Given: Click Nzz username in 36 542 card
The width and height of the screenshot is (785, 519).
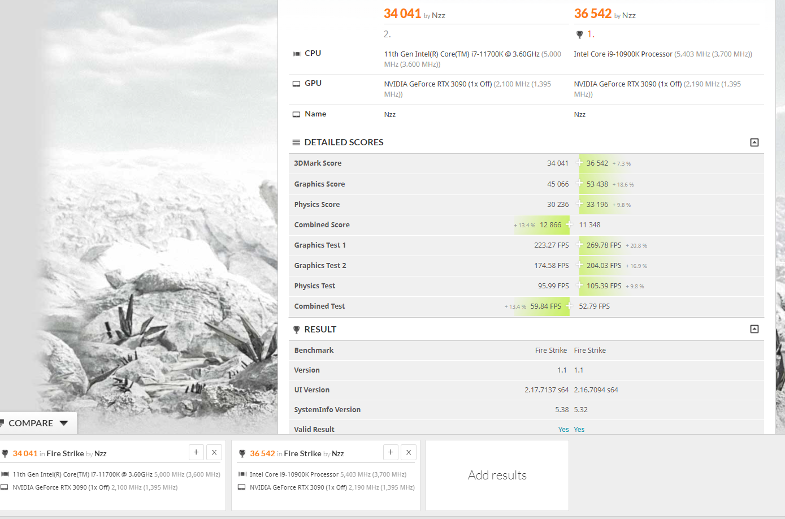Looking at the screenshot, I should [x=338, y=453].
